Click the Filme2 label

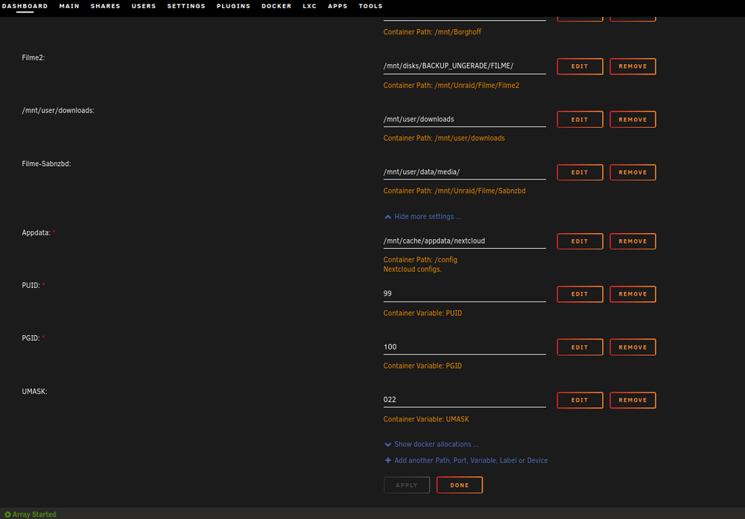point(34,58)
